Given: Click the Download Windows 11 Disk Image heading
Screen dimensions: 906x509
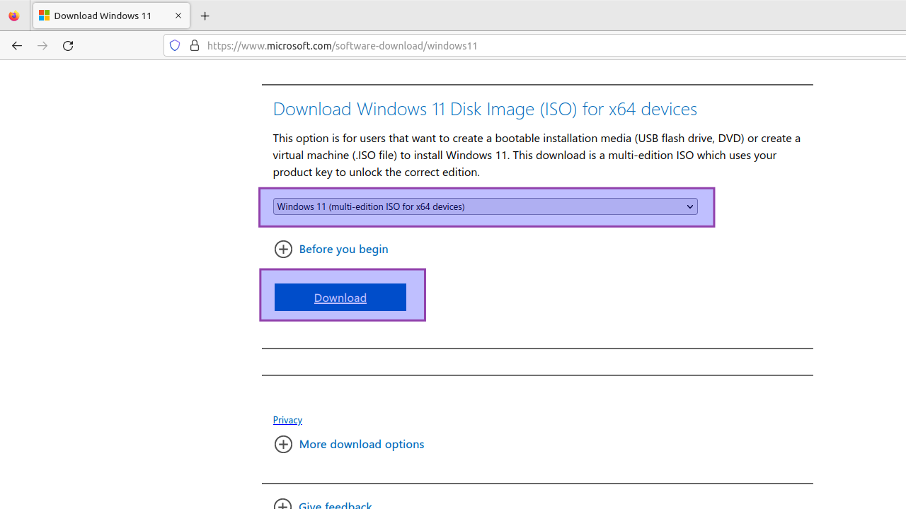Looking at the screenshot, I should (485, 109).
